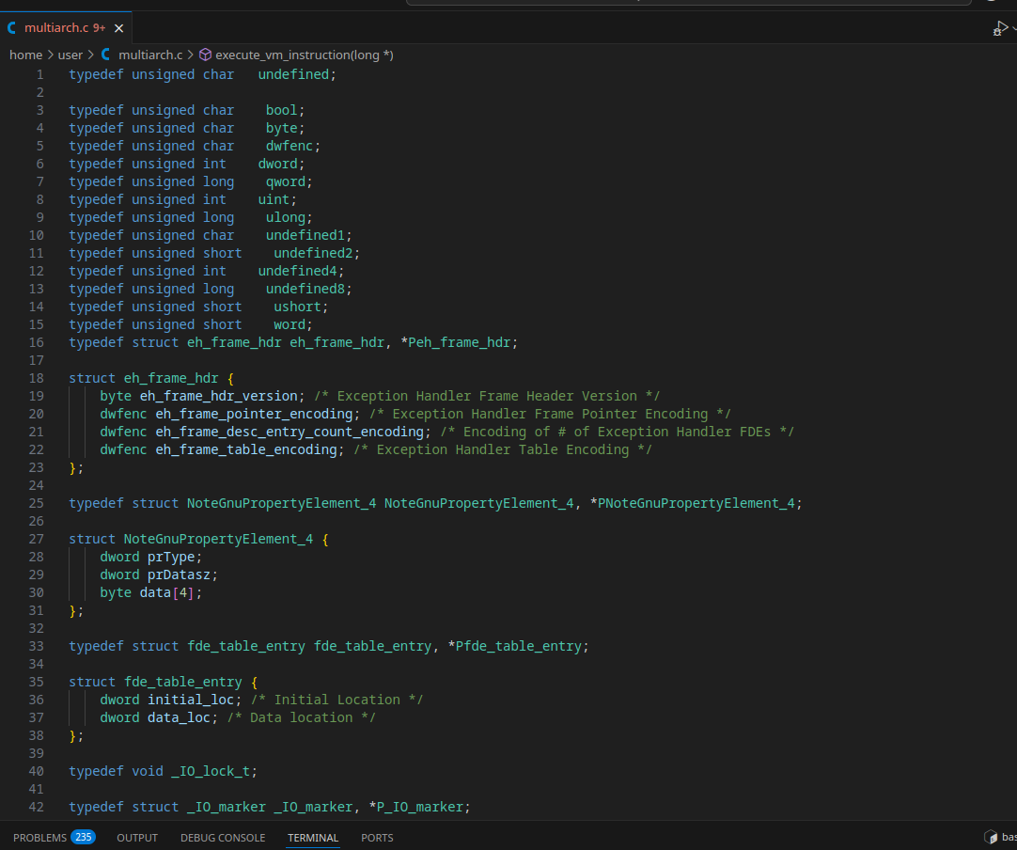The height and width of the screenshot is (850, 1017).
Task: Click the 'eh_frame_pointer_encoding' field name
Action: [254, 414]
